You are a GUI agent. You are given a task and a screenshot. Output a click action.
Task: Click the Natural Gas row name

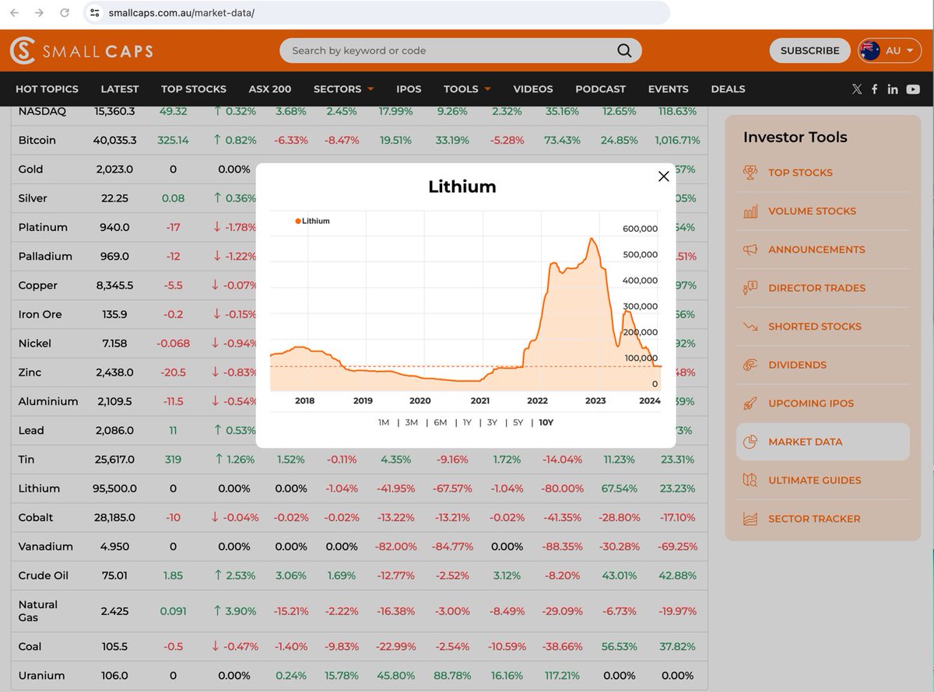coord(38,611)
